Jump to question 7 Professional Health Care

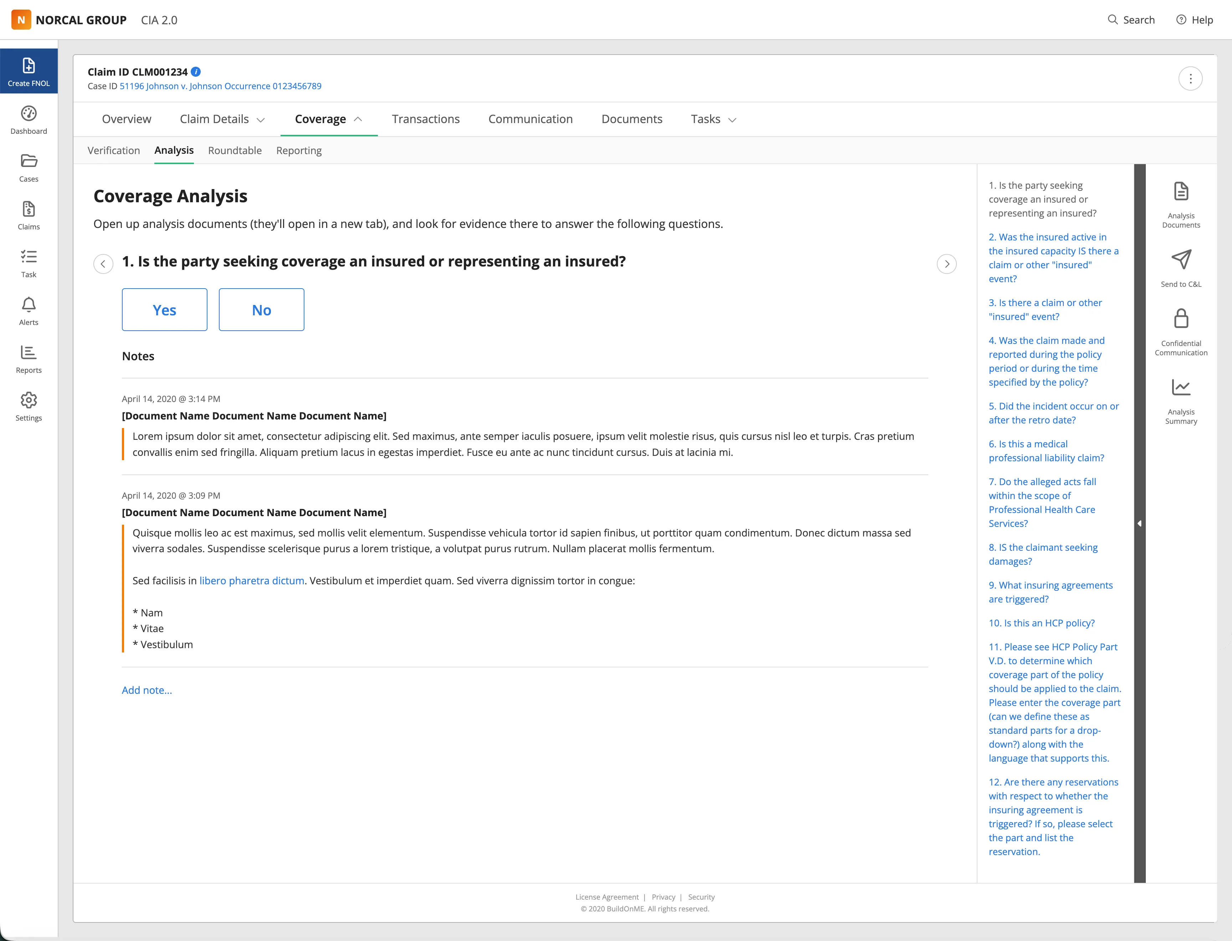coord(1042,503)
